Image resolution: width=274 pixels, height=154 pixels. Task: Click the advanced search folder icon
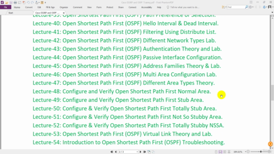pos(223,7)
